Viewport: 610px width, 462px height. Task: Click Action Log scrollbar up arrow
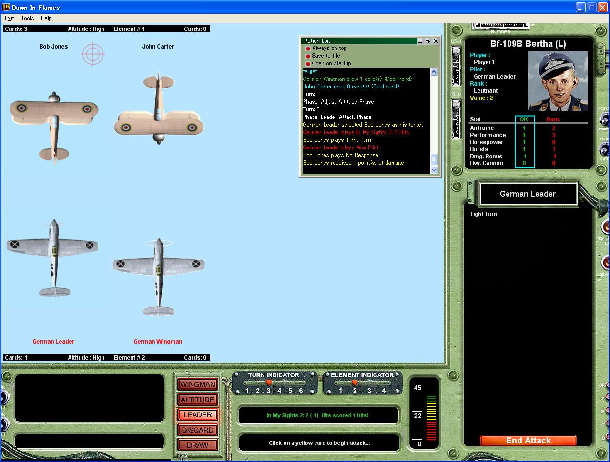(434, 72)
